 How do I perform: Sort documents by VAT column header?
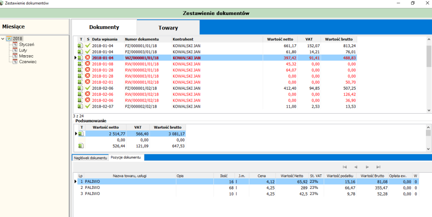pyautogui.click(x=310, y=39)
